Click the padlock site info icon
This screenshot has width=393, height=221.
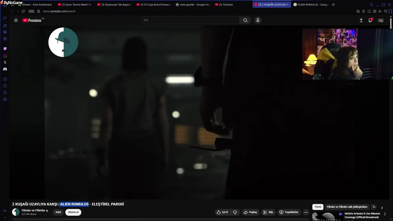(38, 11)
